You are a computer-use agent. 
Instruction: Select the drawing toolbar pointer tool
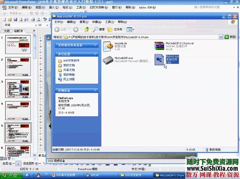[18, 164]
